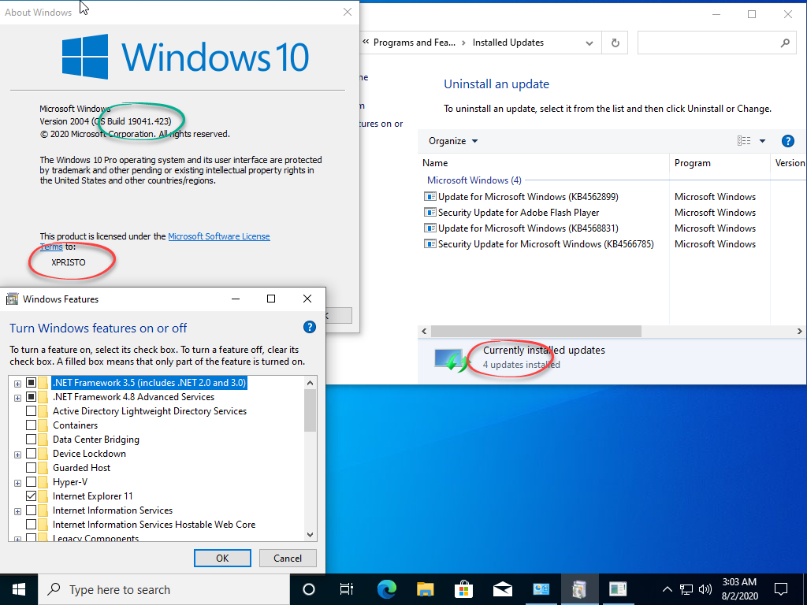Image resolution: width=807 pixels, height=605 pixels.
Task: Open the Organize dropdown menu
Action: (453, 141)
